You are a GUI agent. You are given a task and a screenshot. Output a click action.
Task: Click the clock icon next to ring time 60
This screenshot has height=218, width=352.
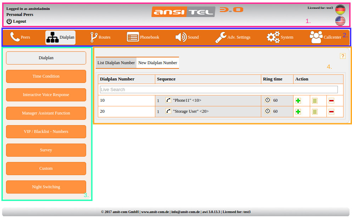pyautogui.click(x=267, y=100)
